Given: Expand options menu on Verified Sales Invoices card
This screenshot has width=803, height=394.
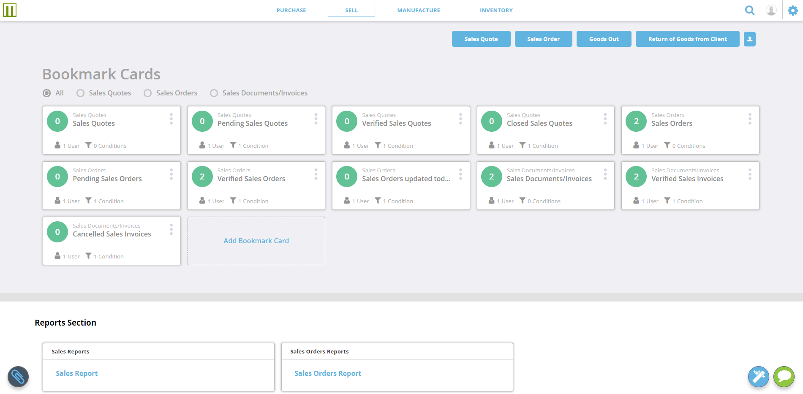Looking at the screenshot, I should pos(750,174).
